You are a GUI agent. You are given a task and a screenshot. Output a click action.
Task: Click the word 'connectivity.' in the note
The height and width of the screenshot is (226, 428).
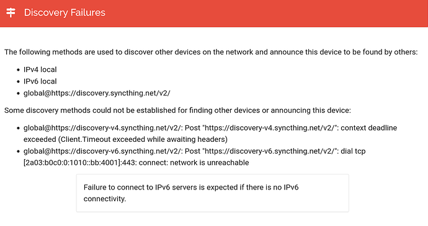pos(105,199)
